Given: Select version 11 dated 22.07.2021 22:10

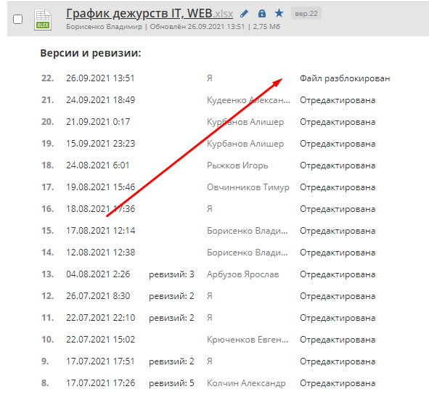Looking at the screenshot, I should pyautogui.click(x=100, y=318).
